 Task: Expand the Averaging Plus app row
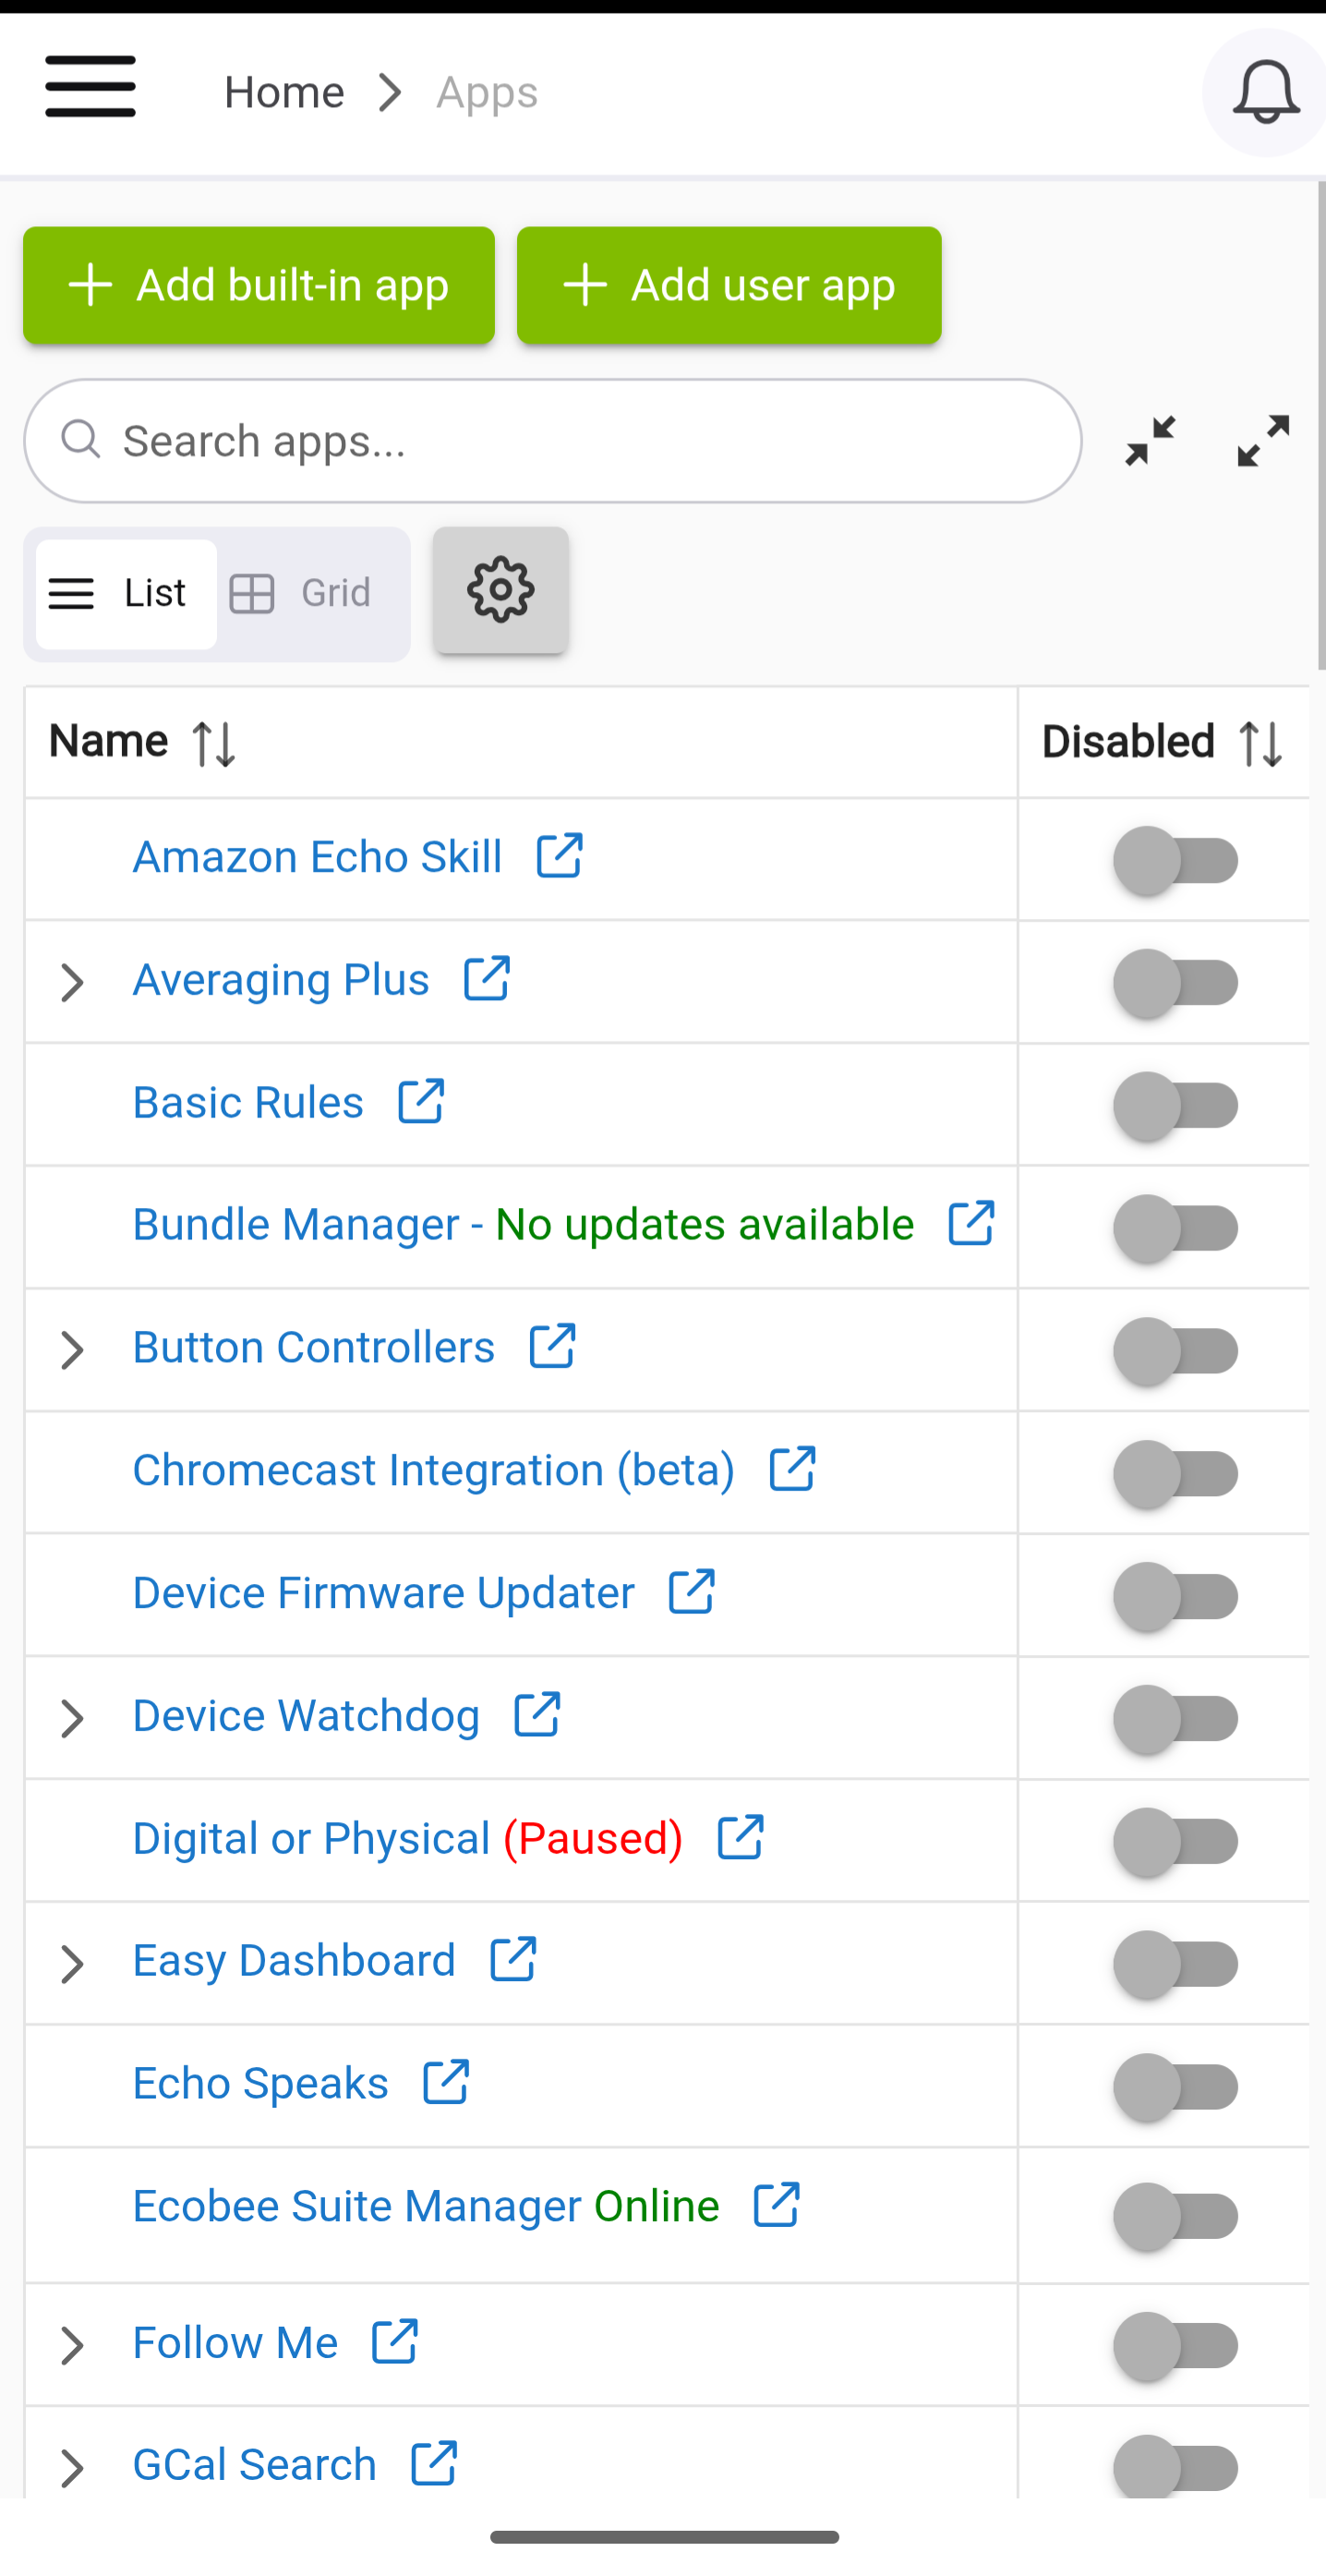tap(72, 982)
